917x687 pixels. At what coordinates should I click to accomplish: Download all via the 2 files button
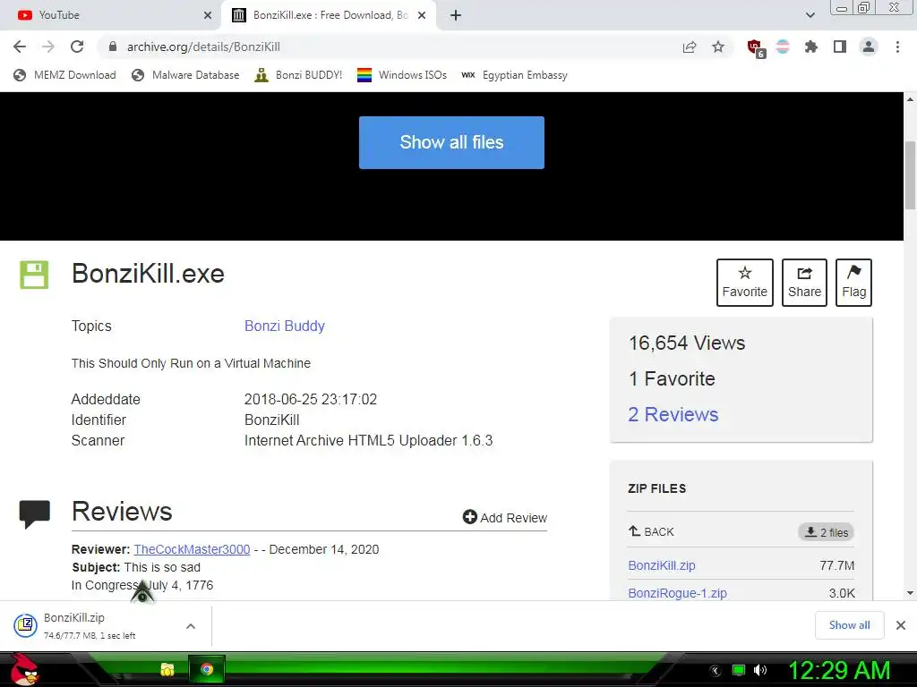click(x=826, y=532)
